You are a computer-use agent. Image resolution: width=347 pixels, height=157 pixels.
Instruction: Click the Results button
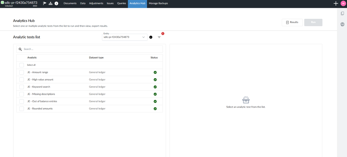click(x=292, y=22)
